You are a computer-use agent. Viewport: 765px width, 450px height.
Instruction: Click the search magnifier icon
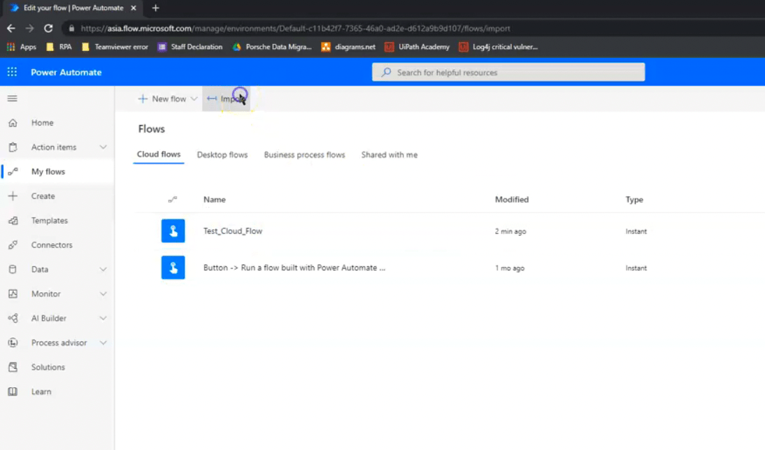(x=387, y=72)
